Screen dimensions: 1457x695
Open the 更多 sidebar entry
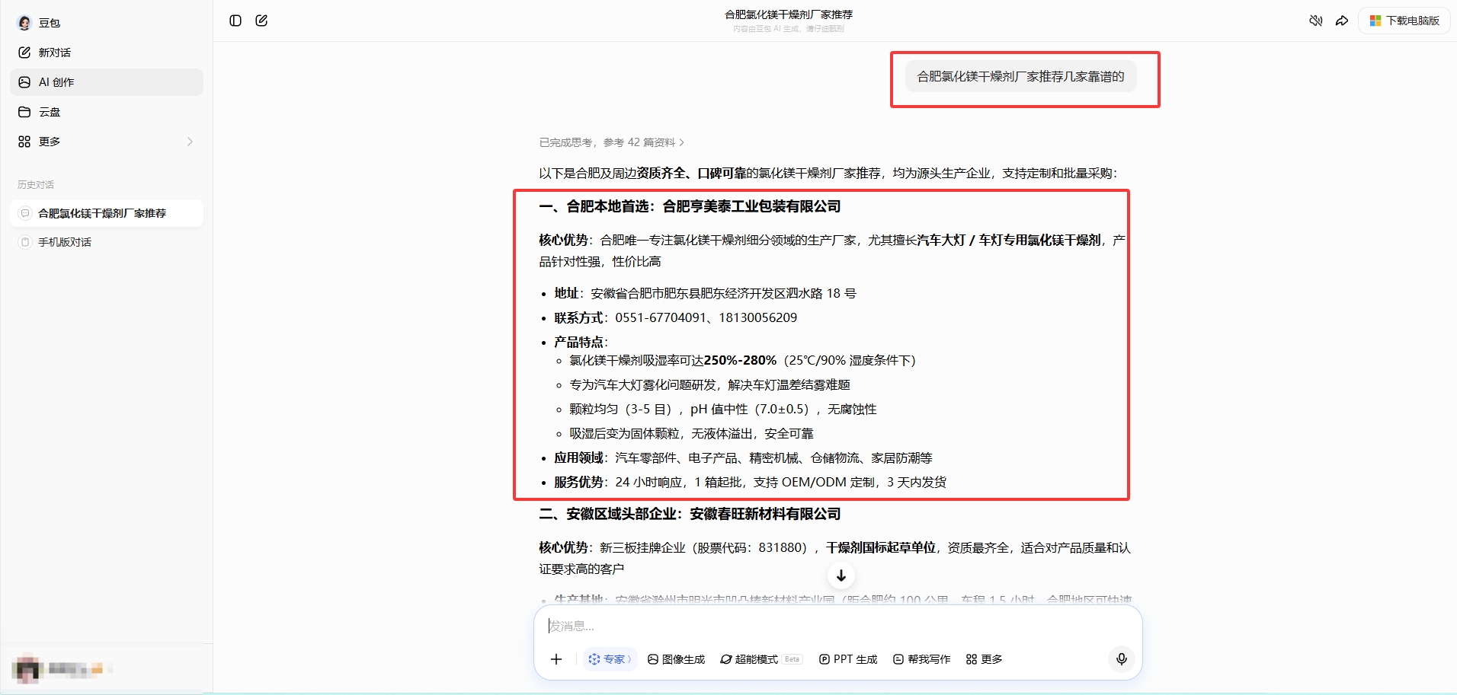pos(107,142)
